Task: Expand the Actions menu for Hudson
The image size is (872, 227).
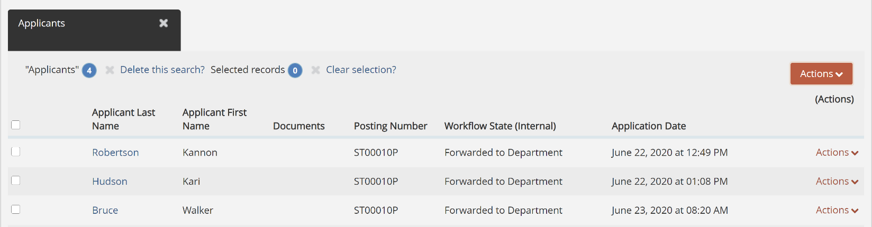Action: 837,181
